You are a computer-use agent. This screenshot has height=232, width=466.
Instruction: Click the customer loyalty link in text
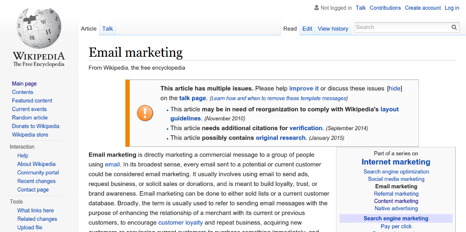click(x=180, y=223)
